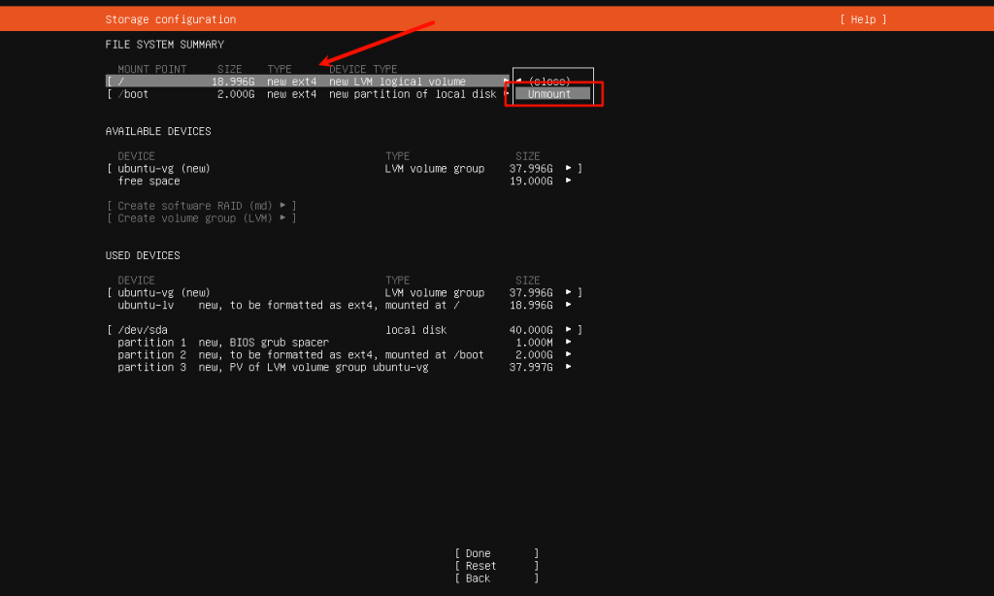Go Back to the previous screen

tap(479, 579)
